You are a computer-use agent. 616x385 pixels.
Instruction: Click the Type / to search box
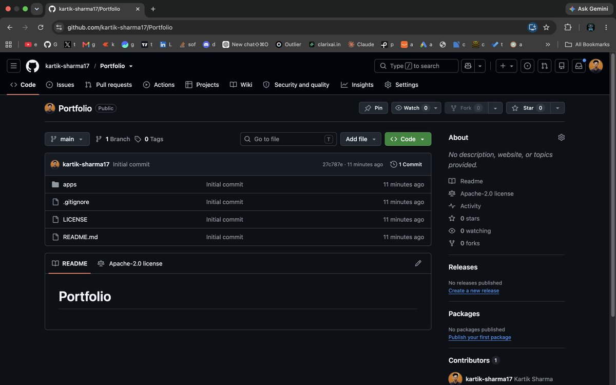click(x=416, y=66)
